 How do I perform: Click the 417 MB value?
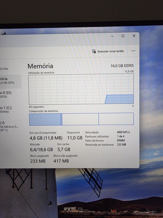pos(61,161)
